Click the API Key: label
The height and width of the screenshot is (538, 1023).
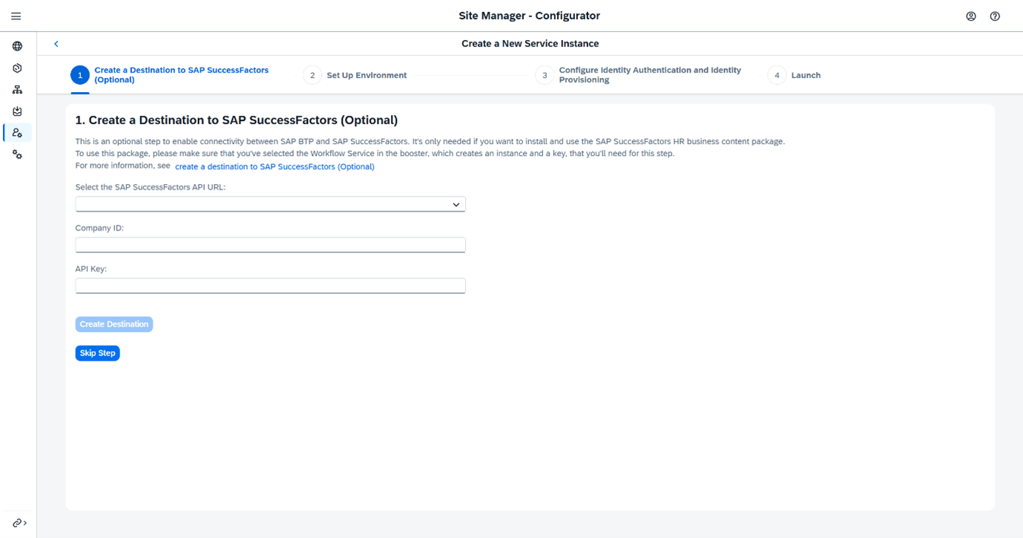[x=91, y=269]
